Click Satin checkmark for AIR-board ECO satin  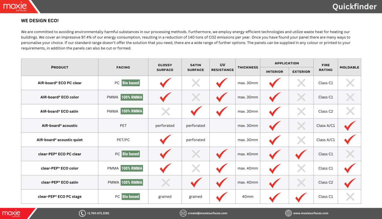click(196, 111)
